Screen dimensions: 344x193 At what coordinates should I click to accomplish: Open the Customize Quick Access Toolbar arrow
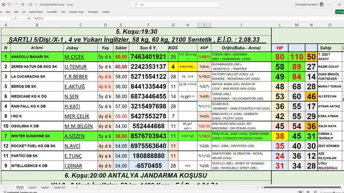[x=36, y=4]
